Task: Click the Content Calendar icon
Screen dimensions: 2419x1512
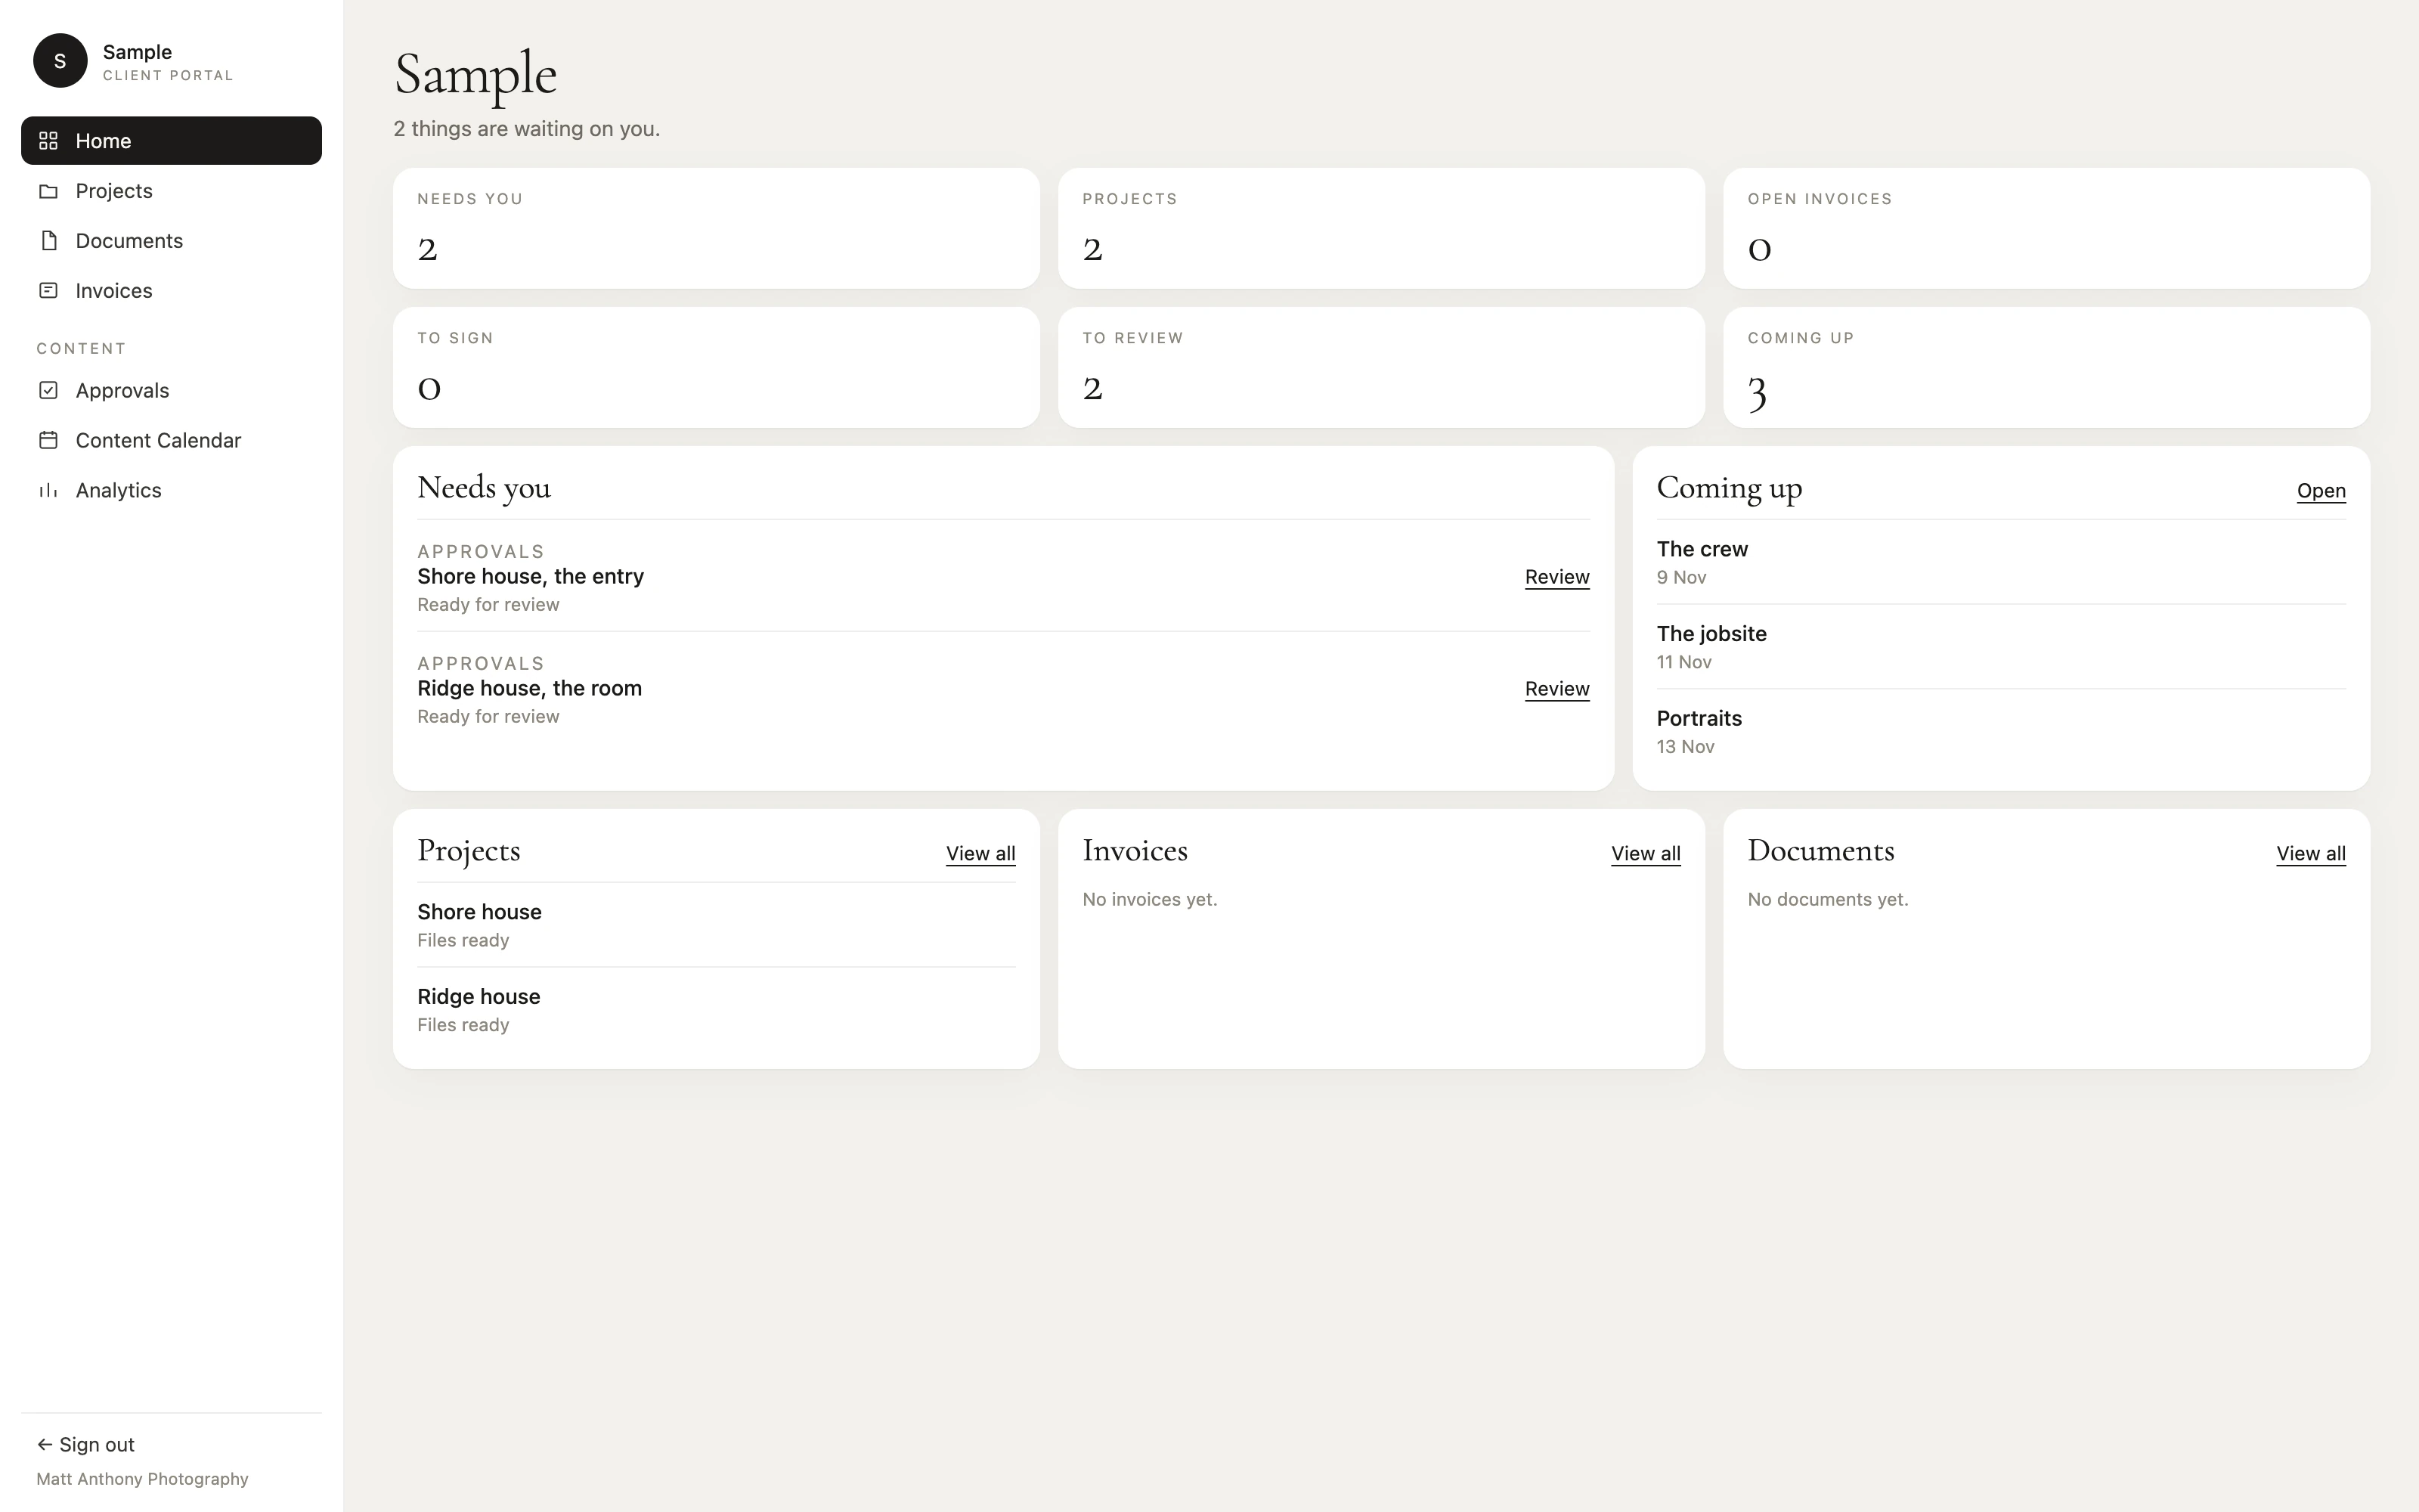Action: point(48,441)
